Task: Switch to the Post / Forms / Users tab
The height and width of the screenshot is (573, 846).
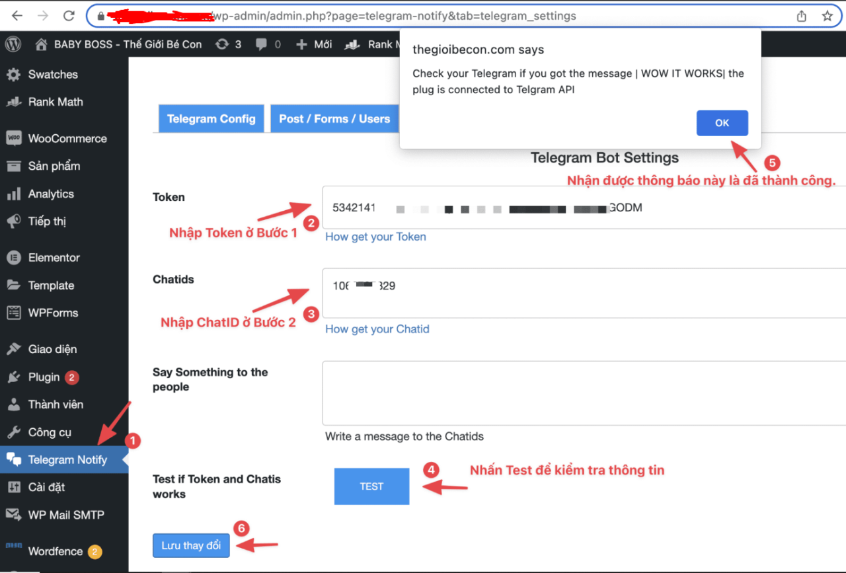Action: pyautogui.click(x=334, y=119)
